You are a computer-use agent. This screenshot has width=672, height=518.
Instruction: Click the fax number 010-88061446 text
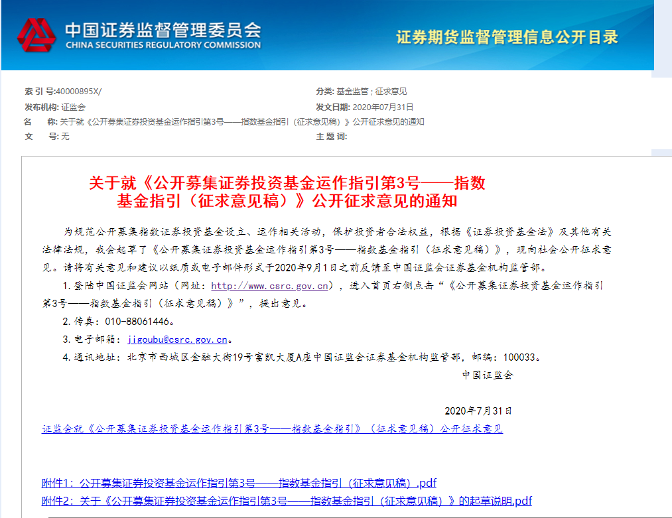click(137, 321)
